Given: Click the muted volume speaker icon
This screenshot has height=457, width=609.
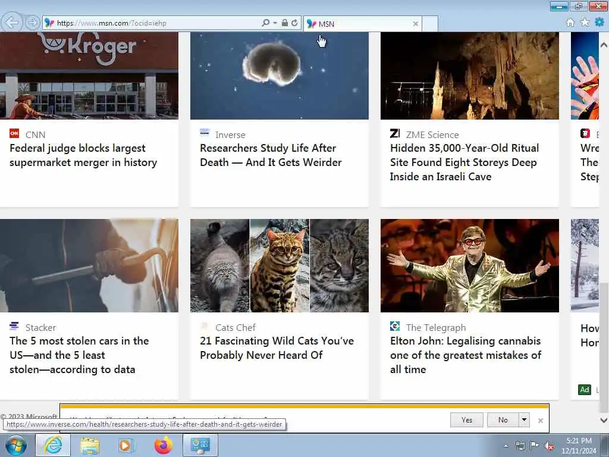Looking at the screenshot, I should click(549, 446).
